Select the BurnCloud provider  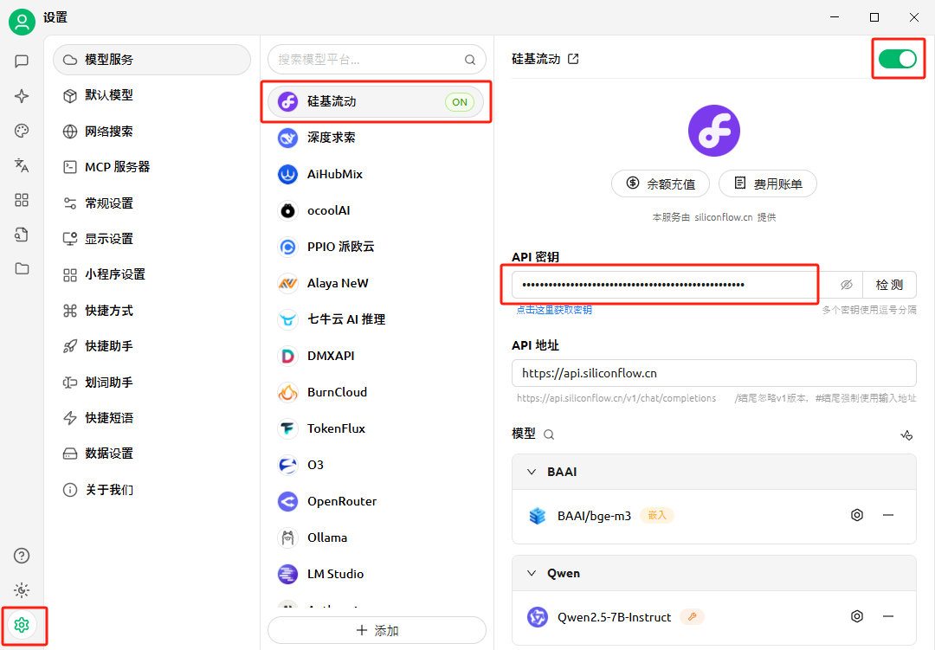pos(376,392)
